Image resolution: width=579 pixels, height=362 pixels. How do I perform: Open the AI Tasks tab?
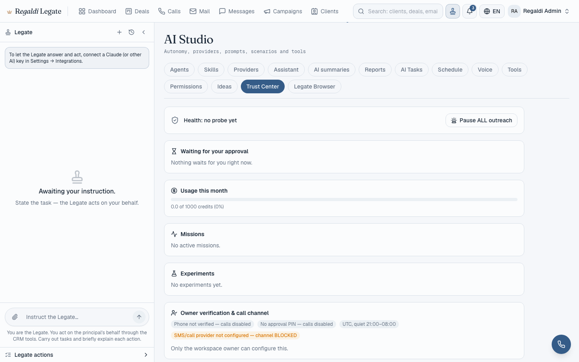(x=412, y=70)
